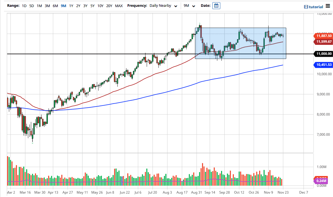Click the 0.24M volume label

tap(321, 181)
